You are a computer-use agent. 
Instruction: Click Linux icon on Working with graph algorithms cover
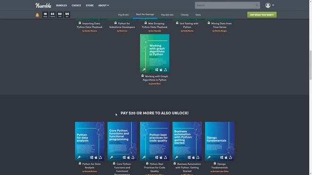(x=165, y=70)
